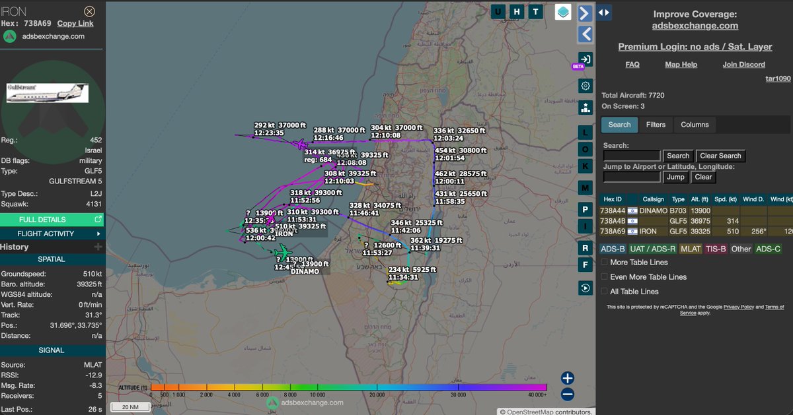Image resolution: width=793 pixels, height=415 pixels.
Task: Click the Jump button
Action: 675,177
